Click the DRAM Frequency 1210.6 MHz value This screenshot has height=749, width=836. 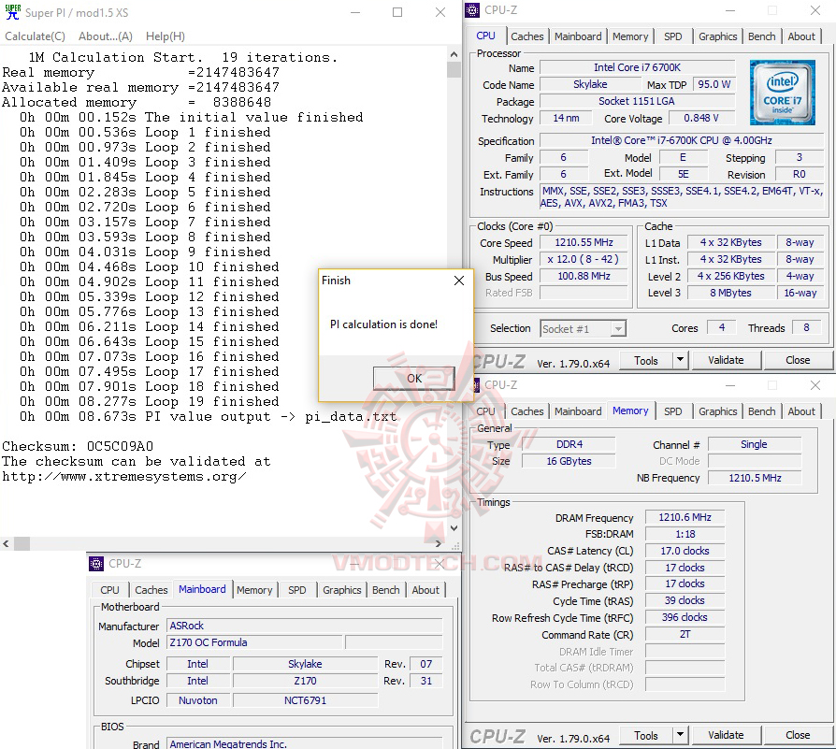tap(685, 518)
